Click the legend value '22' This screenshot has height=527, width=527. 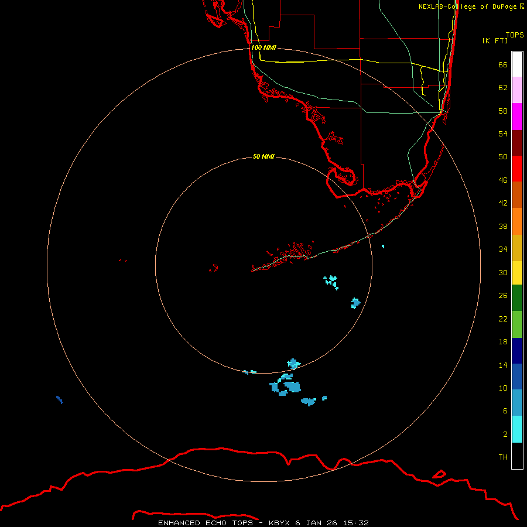pos(503,319)
